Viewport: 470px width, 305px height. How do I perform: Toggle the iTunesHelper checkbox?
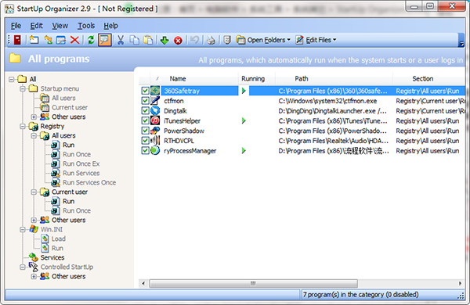point(146,120)
